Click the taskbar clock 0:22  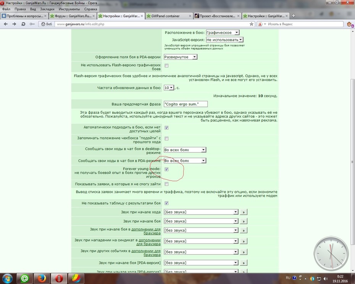coord(340,279)
